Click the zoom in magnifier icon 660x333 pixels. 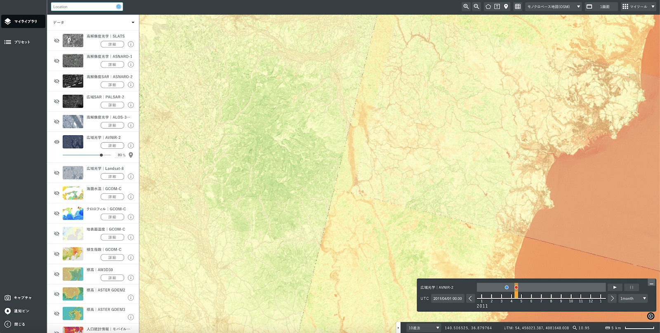[x=466, y=7]
